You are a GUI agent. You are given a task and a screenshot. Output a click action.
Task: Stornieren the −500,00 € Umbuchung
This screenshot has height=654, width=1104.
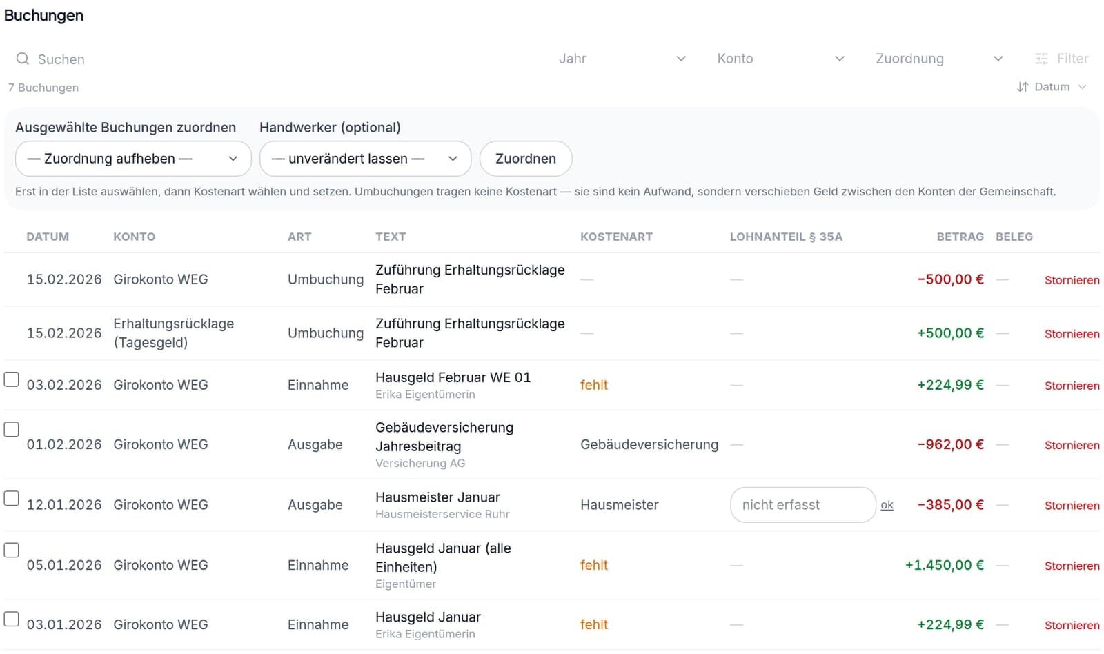[x=1072, y=280]
